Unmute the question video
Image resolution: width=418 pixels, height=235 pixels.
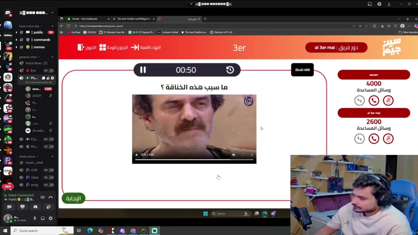[233, 155]
